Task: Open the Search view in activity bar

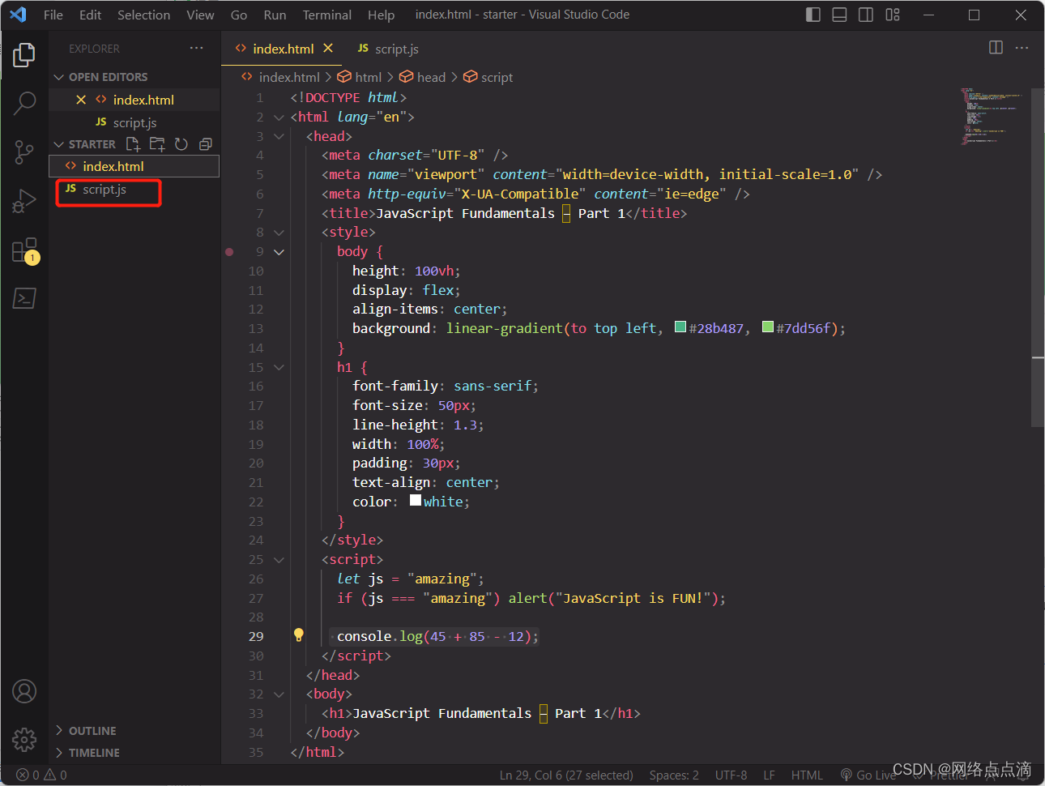Action: coord(24,103)
